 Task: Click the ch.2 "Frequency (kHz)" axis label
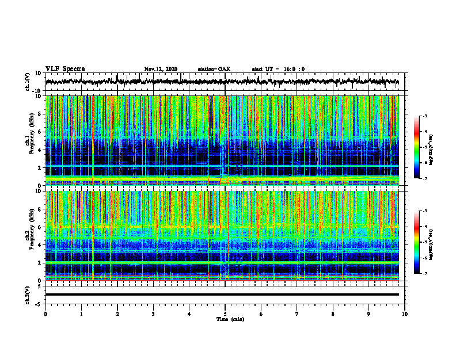coord(32,229)
